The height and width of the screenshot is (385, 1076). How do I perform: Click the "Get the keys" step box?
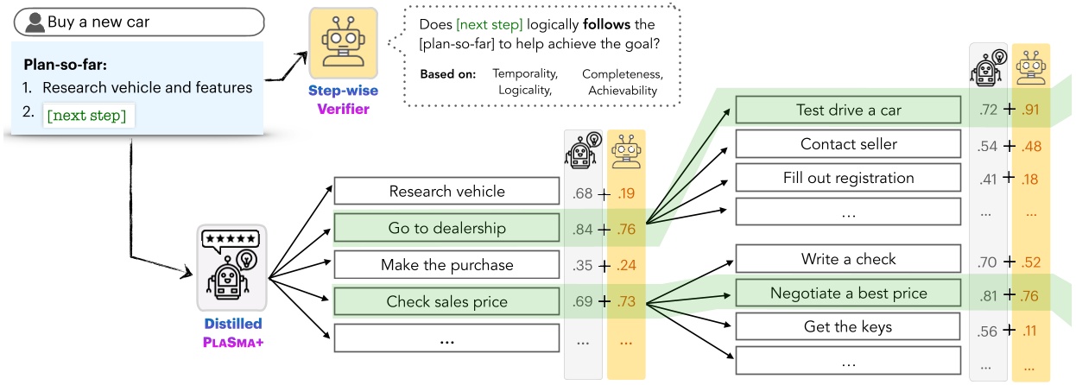click(848, 326)
